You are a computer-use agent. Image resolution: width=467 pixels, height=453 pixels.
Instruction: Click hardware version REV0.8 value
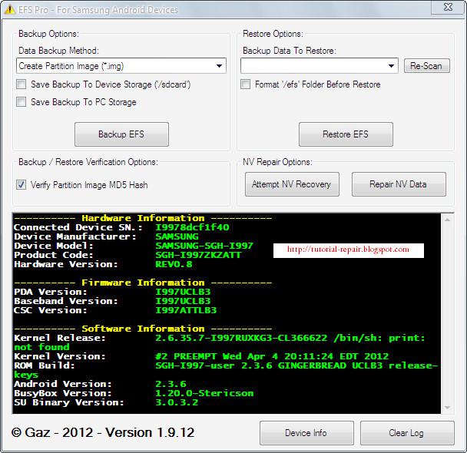[174, 264]
